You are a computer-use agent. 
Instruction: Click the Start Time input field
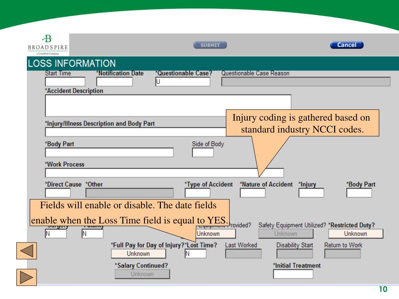coord(65,82)
